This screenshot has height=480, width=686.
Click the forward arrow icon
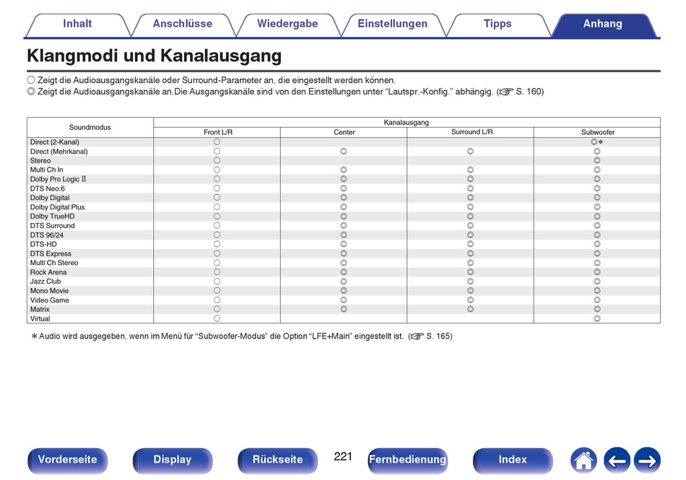tap(647, 461)
